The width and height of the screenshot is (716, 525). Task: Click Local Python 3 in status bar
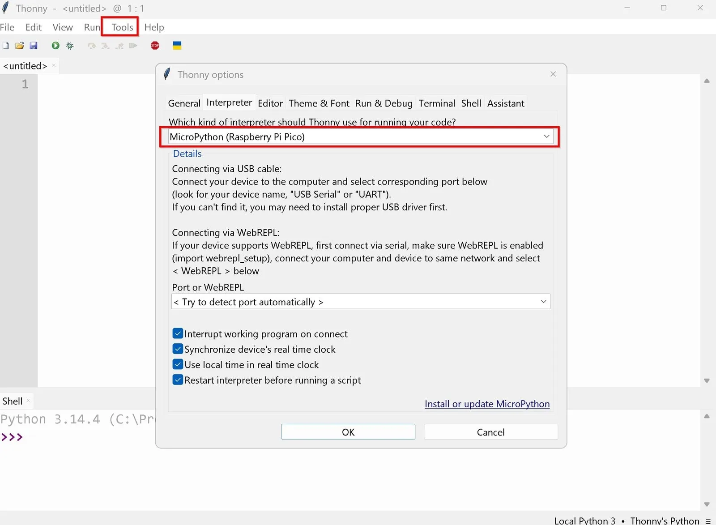(584, 521)
